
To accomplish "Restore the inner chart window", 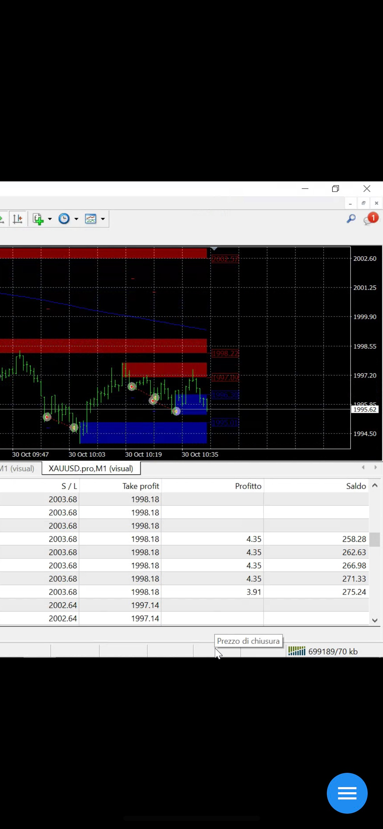I will point(363,203).
